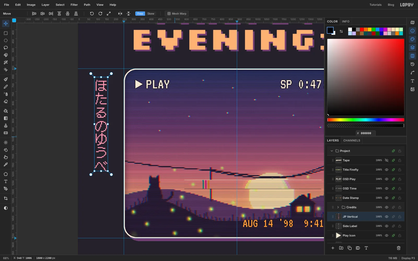Open the Path menu
The image size is (418, 261).
(x=87, y=5)
